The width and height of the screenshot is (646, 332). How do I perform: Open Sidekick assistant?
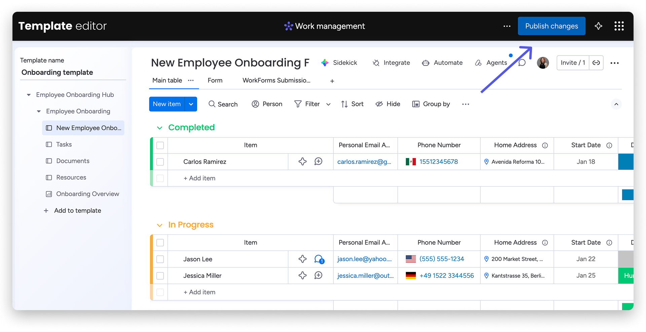pos(339,63)
